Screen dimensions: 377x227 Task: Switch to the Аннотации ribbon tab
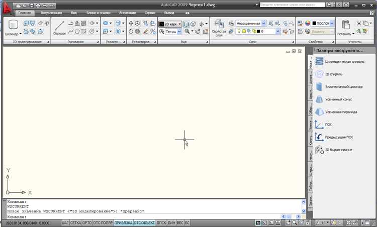click(128, 13)
